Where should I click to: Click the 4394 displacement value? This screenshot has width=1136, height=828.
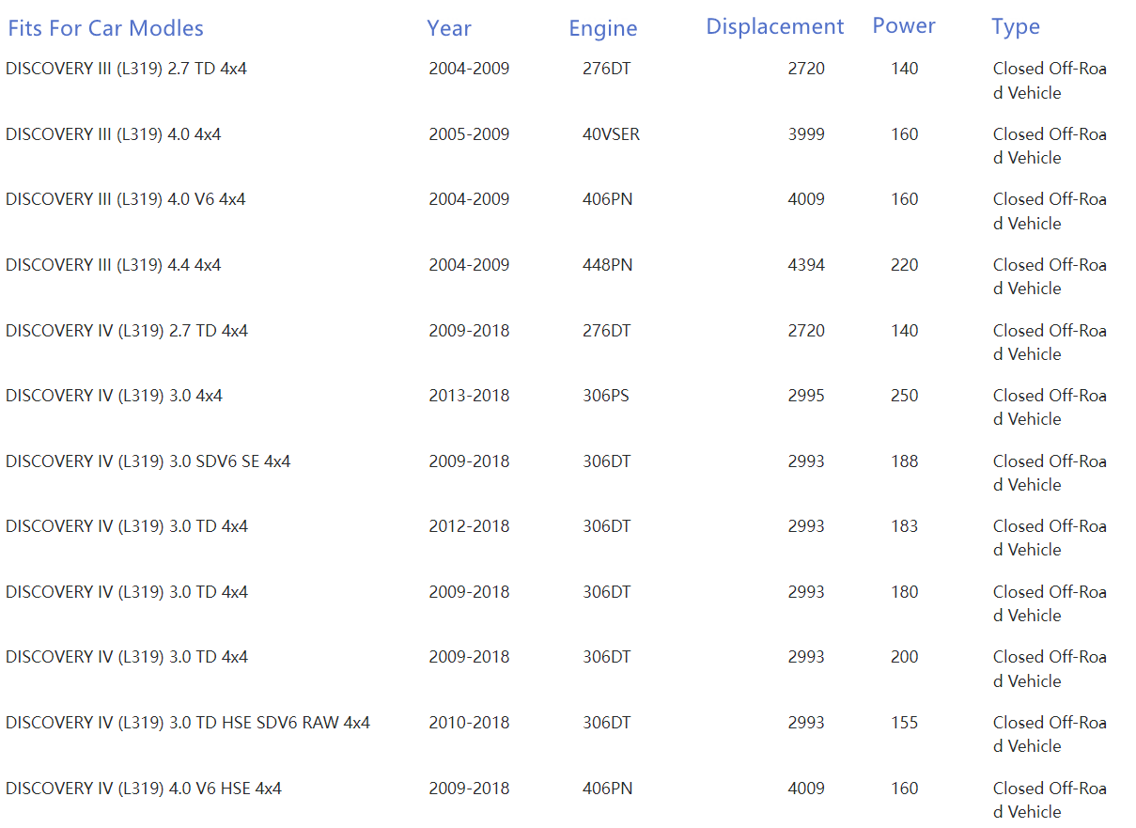click(805, 265)
